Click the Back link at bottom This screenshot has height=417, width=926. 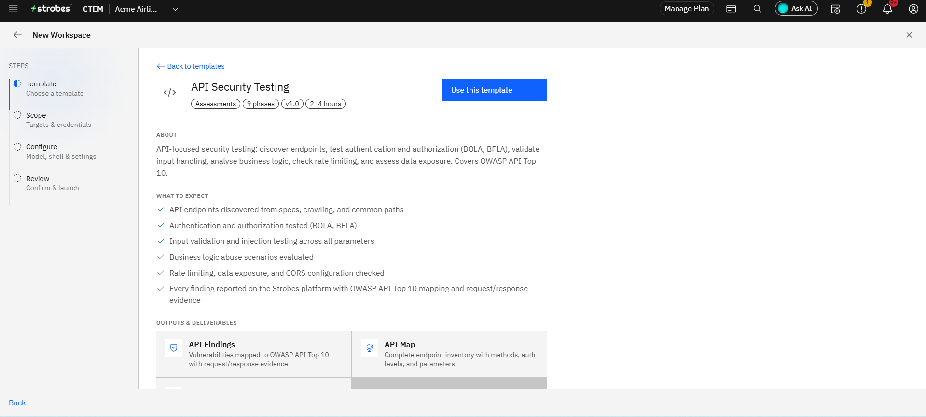[x=17, y=403]
